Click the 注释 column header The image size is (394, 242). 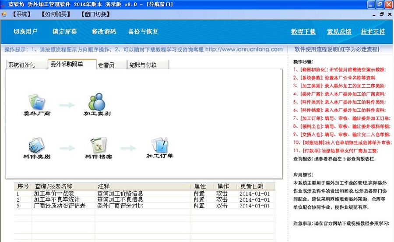point(143,186)
